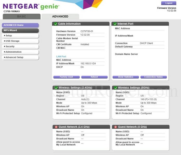The image size is (181, 155).
Task: Expand the Security menu section
Action: pos(20,46)
